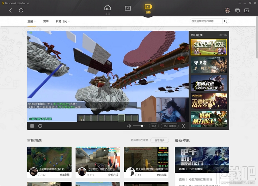Image resolution: width=258 pixels, height=186 pixels.
Task: Click streamer avatar on 183-viewer card
Action: [x=34, y=171]
